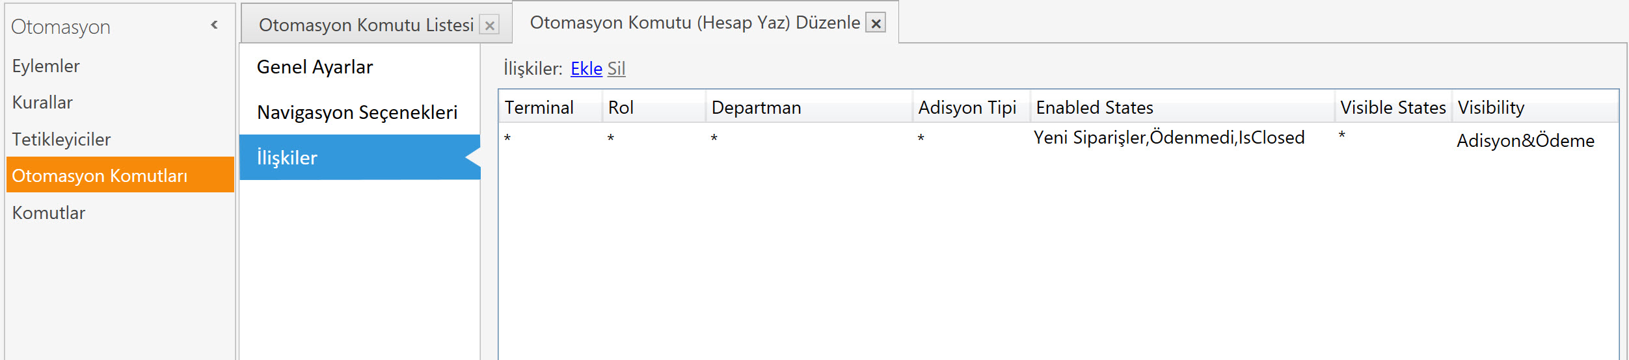Click the Visibility column header
Viewport: 1629px width, 360px height.
(x=1490, y=108)
